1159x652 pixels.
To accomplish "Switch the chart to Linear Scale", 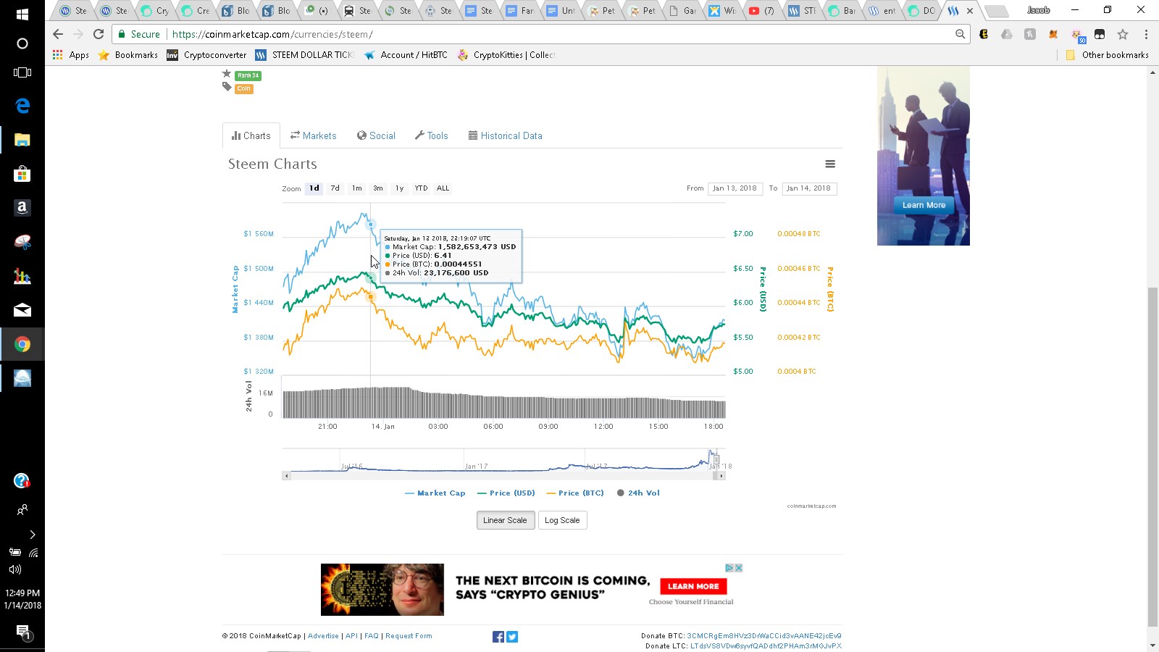I will [x=506, y=520].
